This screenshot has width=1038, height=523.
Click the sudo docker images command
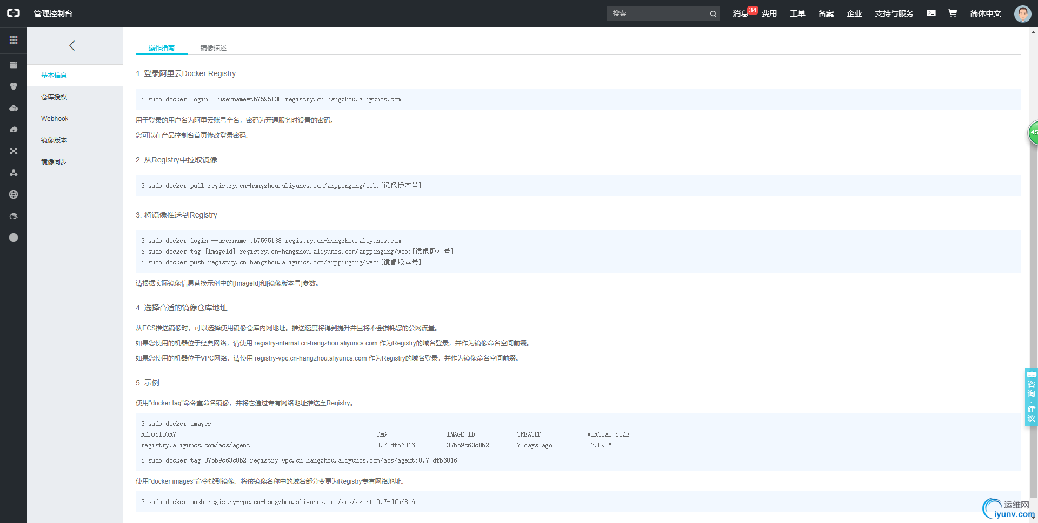coord(176,424)
